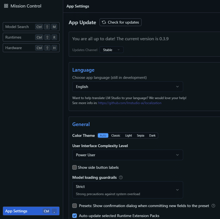Click the Ctrl key badge on Model Search

click(39, 27)
